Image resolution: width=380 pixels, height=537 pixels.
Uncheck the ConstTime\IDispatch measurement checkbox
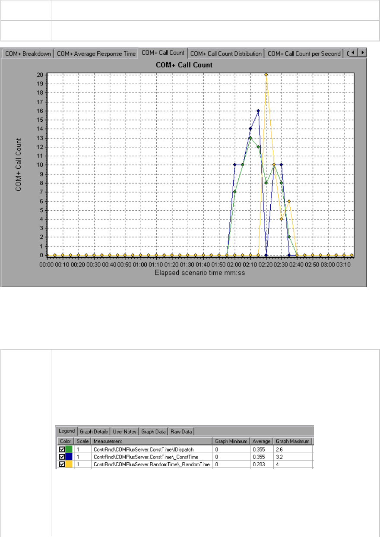click(62, 449)
